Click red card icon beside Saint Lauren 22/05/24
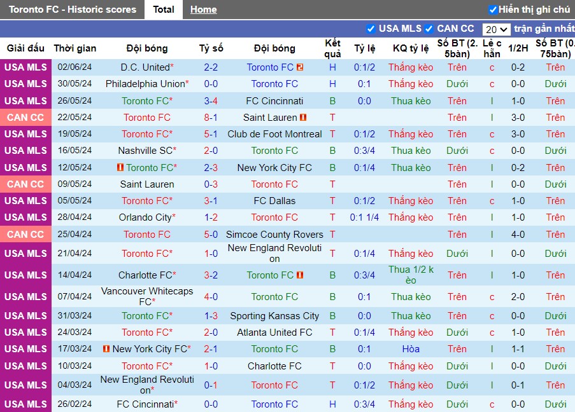 click(303, 118)
